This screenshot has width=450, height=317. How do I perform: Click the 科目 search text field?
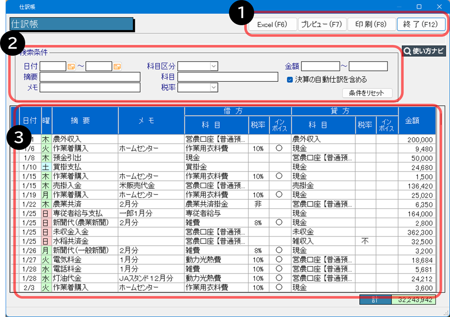[x=228, y=77]
